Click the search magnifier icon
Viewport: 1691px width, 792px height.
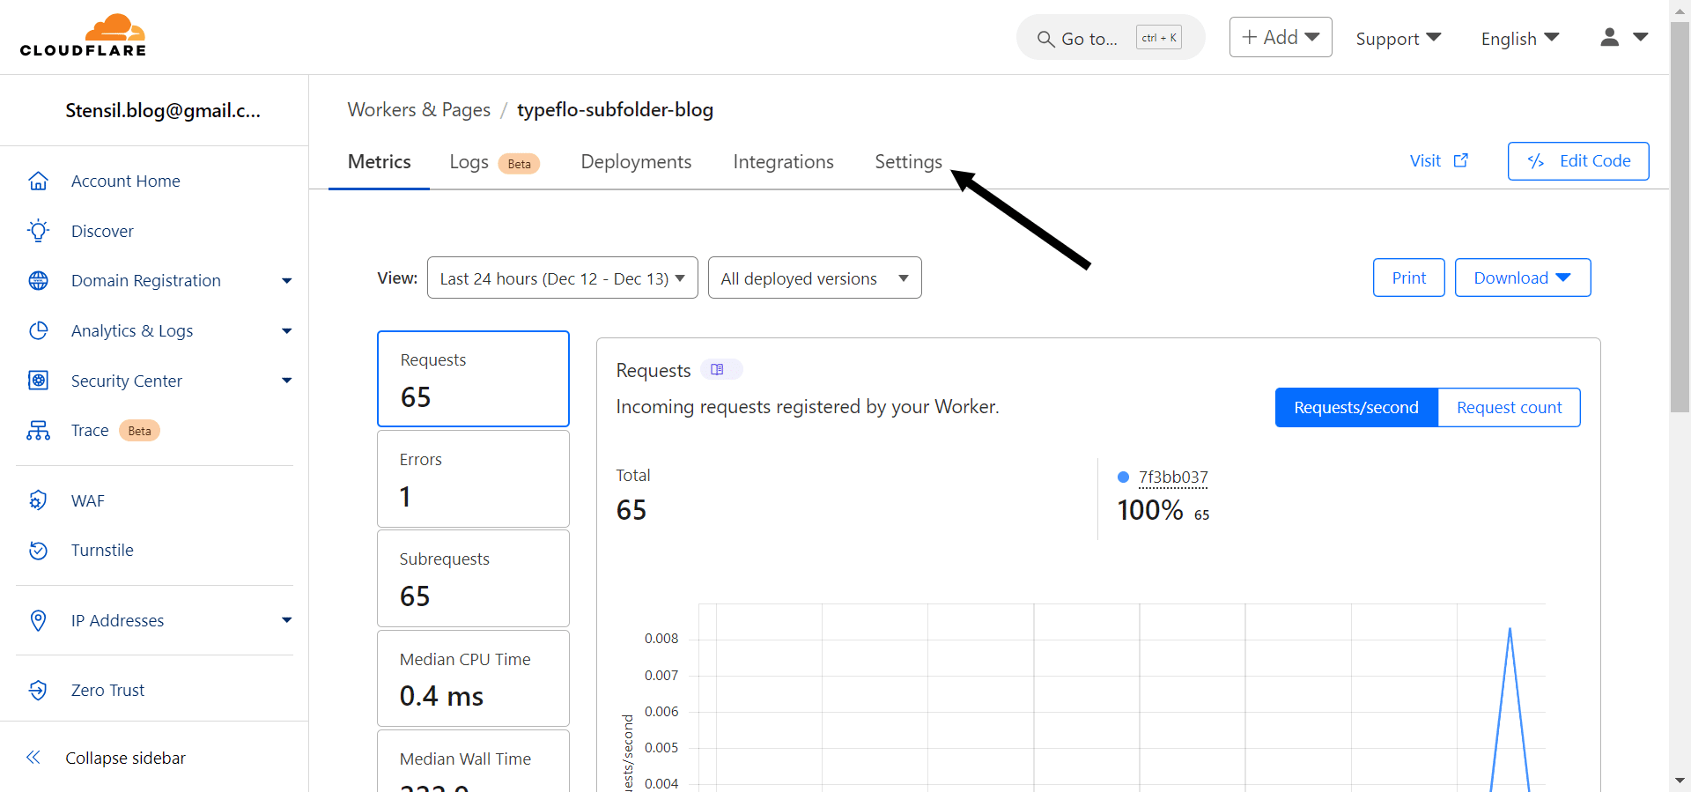1045,39
